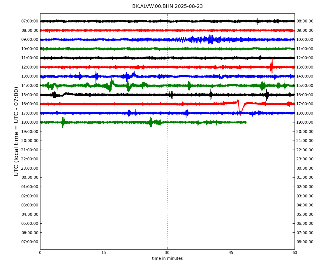335x277 pixels.
Task: Click the right-axis label 20:00:00
Action: [x=305, y=132]
